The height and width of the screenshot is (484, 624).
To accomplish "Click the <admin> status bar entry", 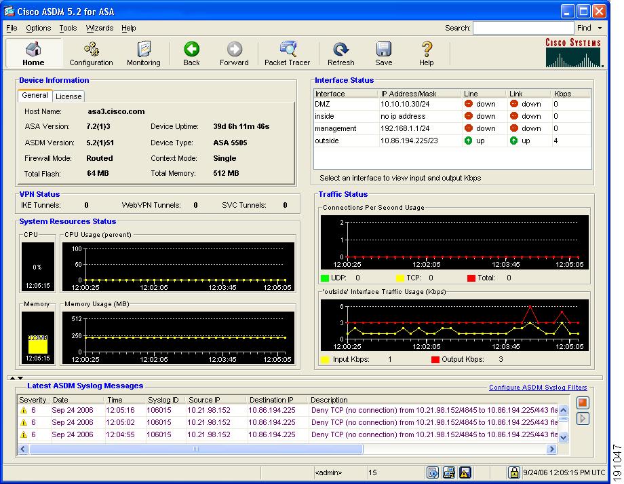I will (x=328, y=473).
